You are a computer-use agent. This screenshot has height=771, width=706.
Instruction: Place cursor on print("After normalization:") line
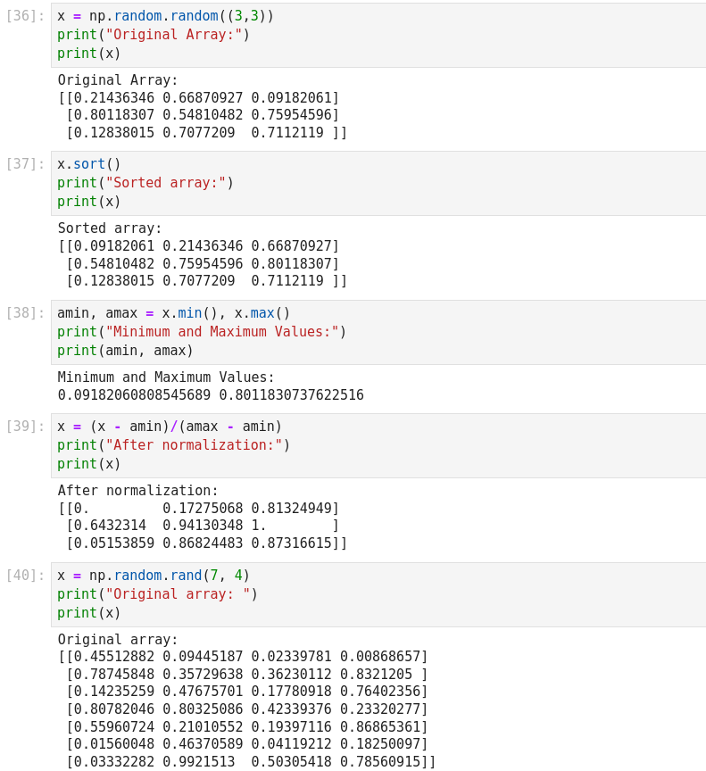tap(173, 445)
